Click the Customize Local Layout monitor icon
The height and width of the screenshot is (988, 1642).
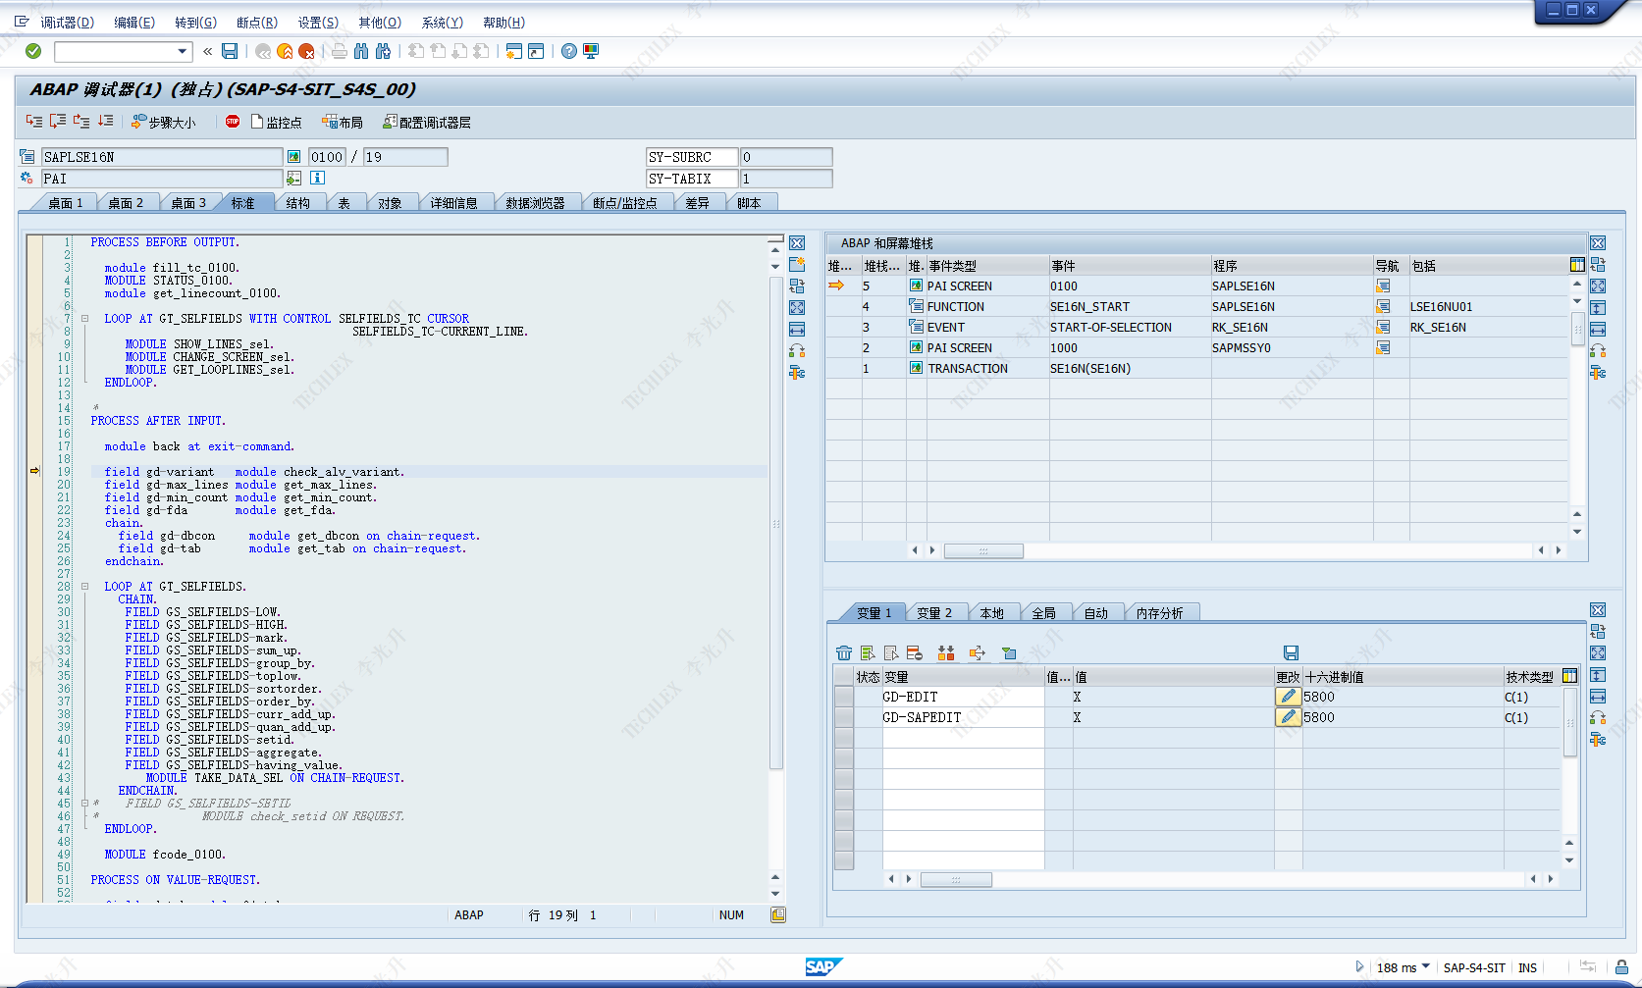tap(591, 51)
